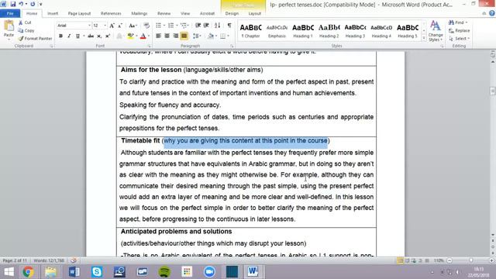Switch to the Page Layout tab
Viewport: 496px width, 279px height.
(x=79, y=13)
